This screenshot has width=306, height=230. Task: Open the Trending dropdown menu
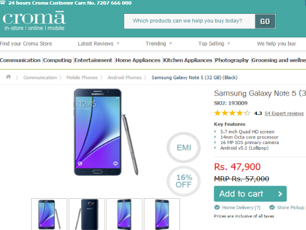(x=159, y=44)
